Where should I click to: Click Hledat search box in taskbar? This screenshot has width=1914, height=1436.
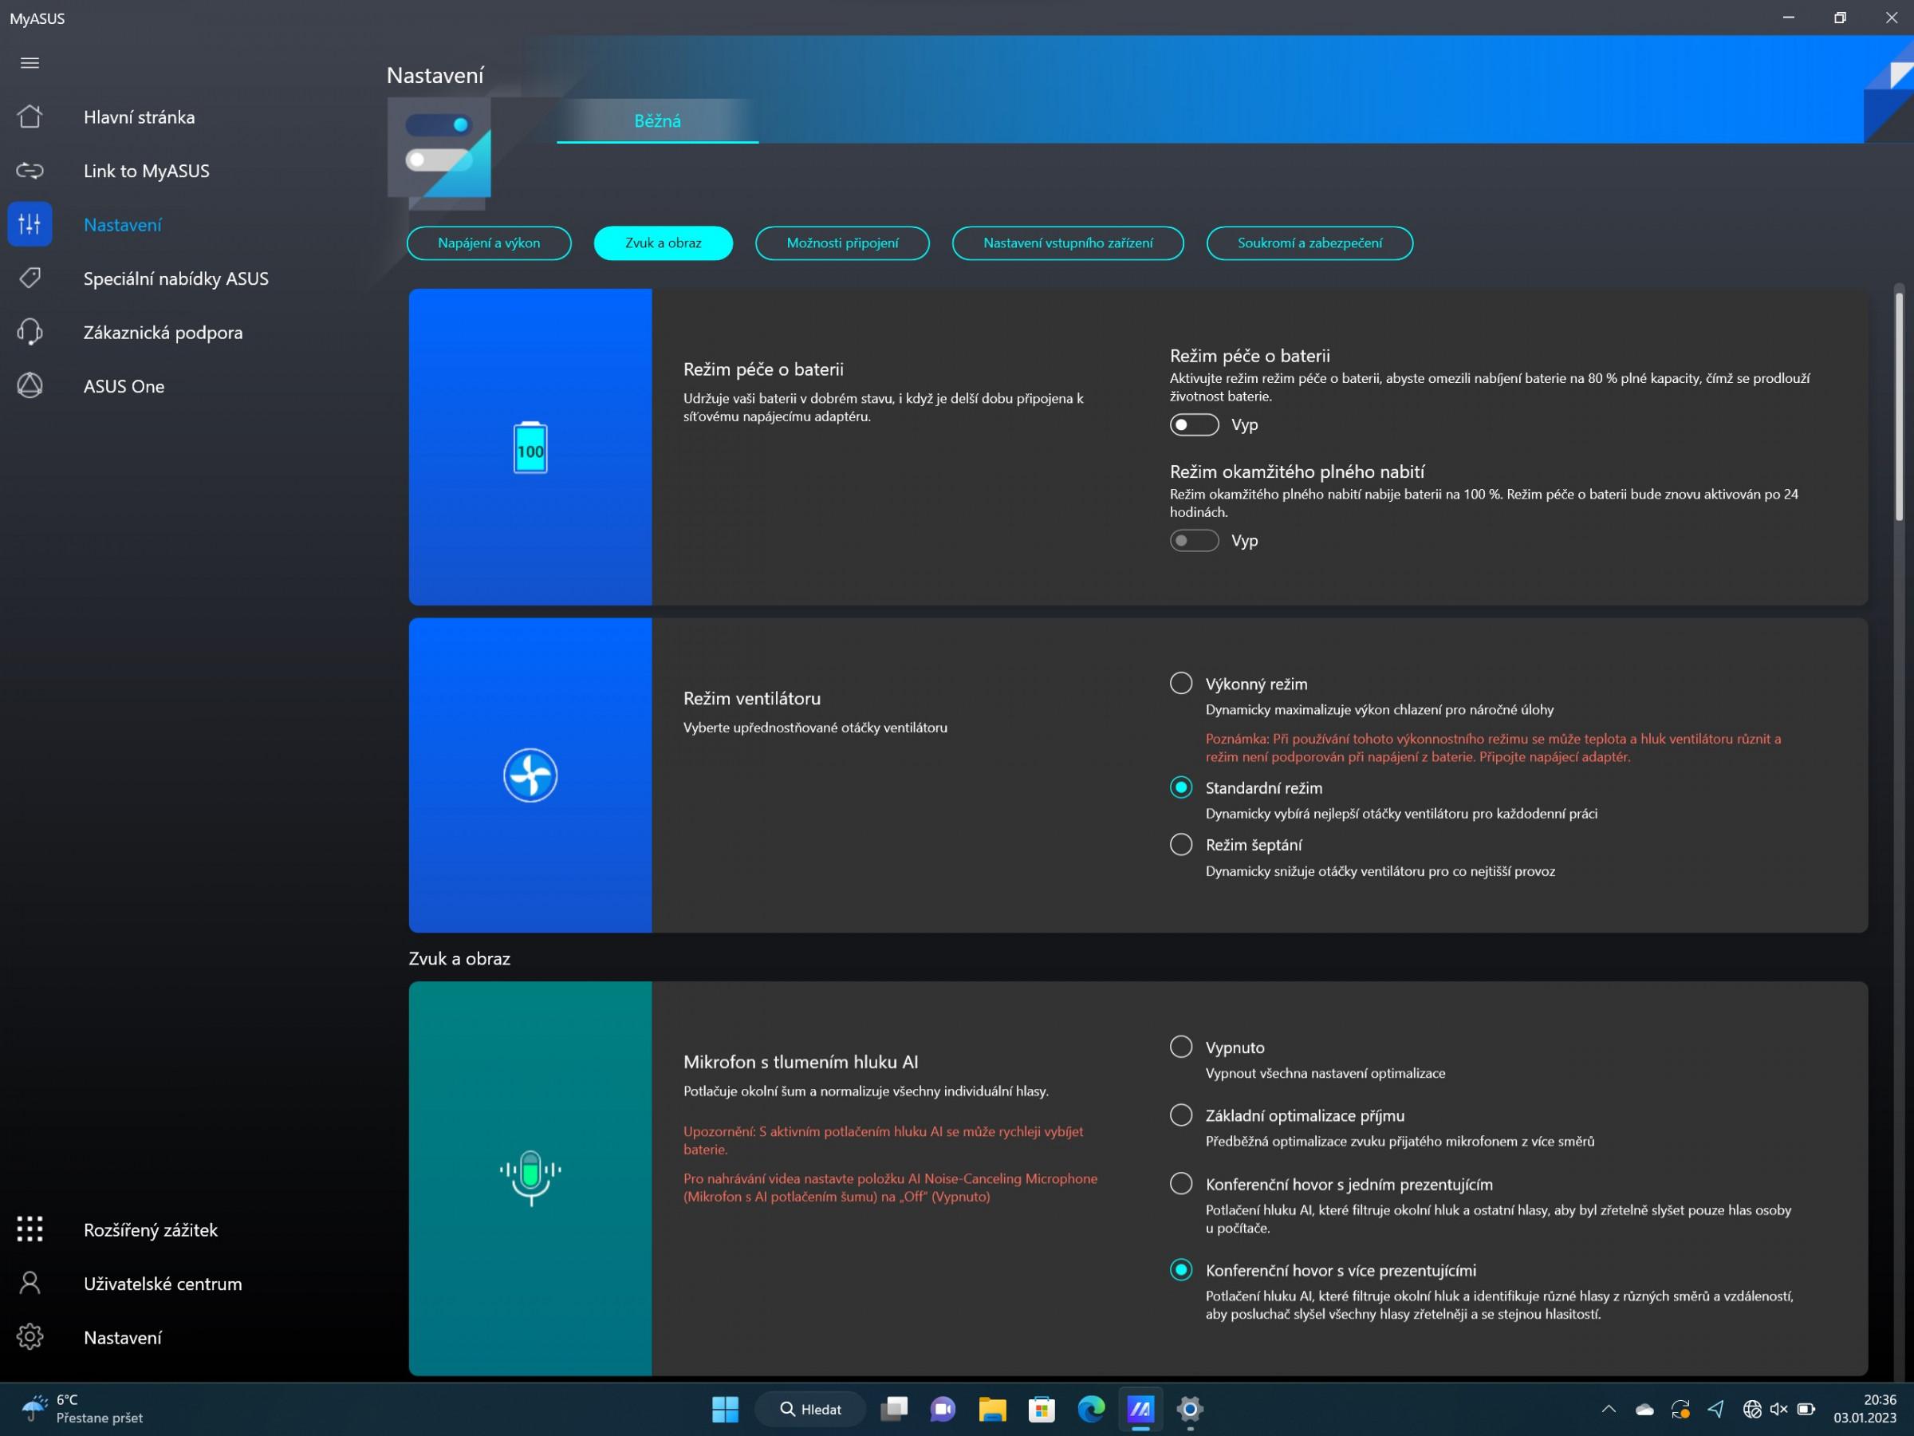click(x=811, y=1409)
